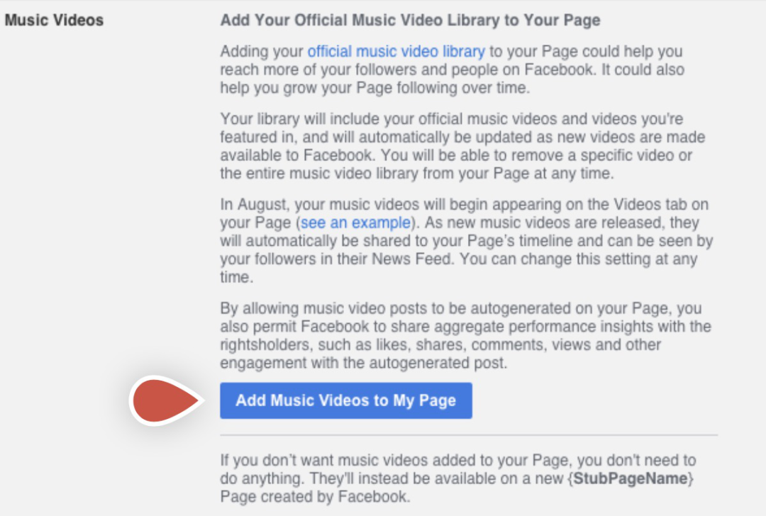This screenshot has width=766, height=516.
Task: Select the rightsholders, such as likes line
Action: point(440,344)
